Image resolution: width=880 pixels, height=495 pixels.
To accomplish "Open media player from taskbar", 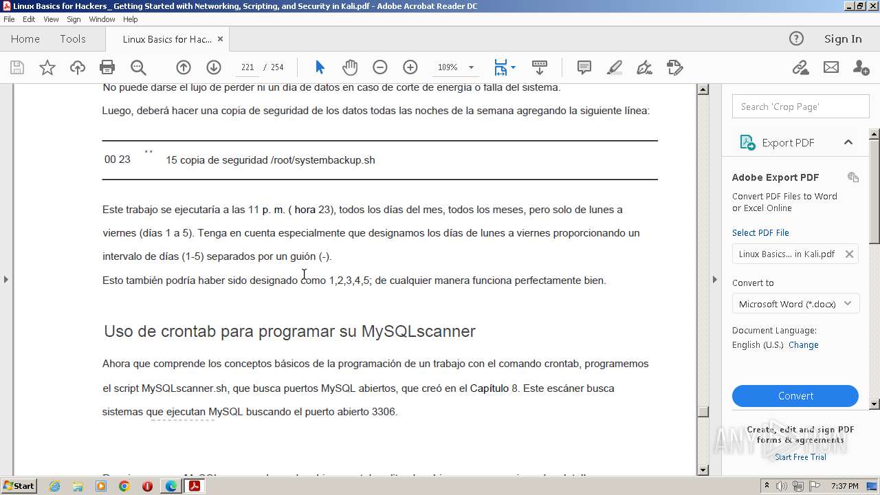I will (101, 486).
